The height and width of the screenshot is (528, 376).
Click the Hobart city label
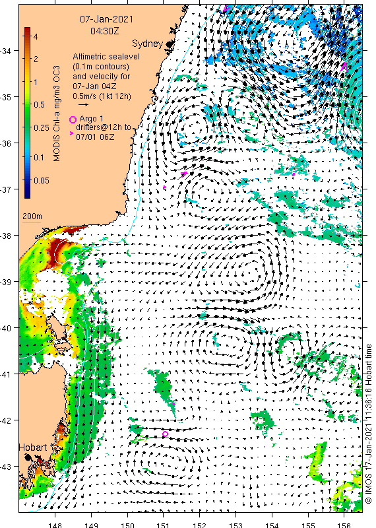32,447
